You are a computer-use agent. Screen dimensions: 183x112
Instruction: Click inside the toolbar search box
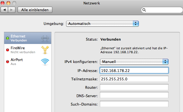(162, 10)
